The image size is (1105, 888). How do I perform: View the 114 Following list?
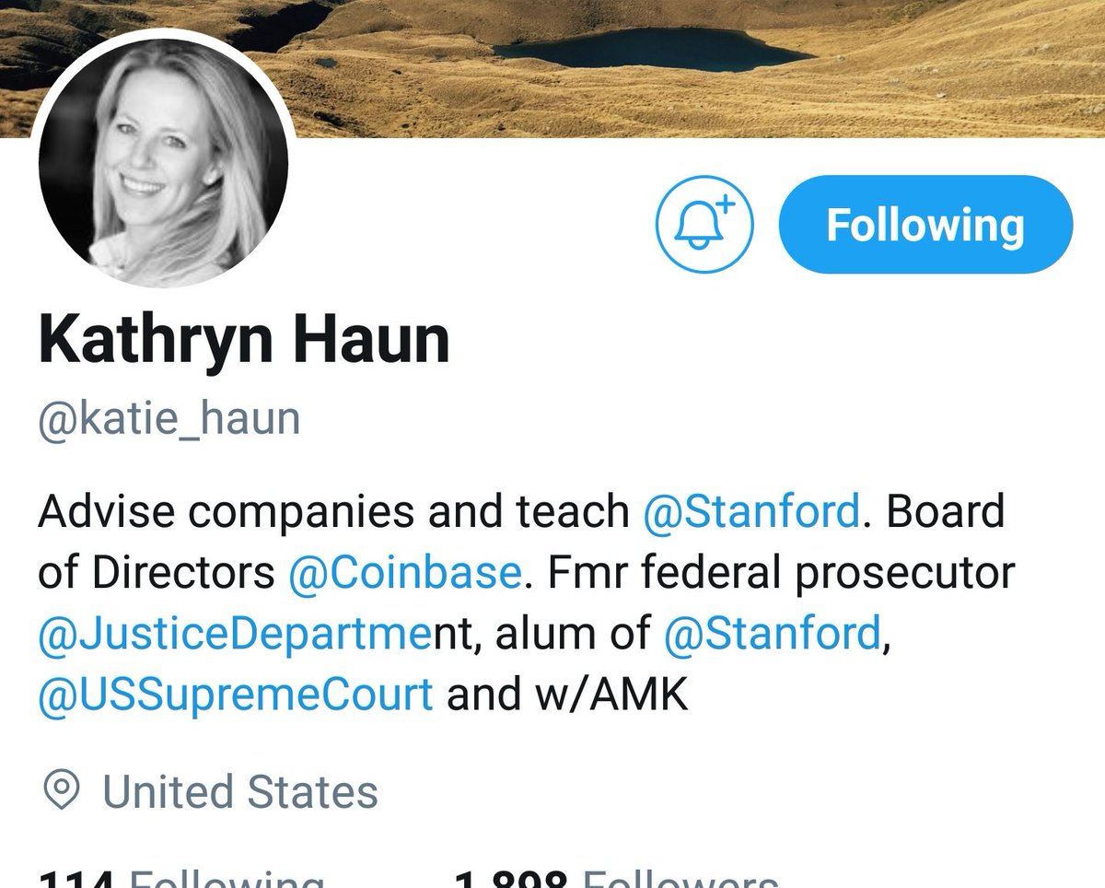[181, 875]
